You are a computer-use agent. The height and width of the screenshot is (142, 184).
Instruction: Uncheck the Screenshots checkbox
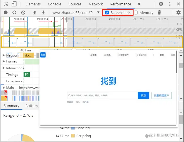107,12
